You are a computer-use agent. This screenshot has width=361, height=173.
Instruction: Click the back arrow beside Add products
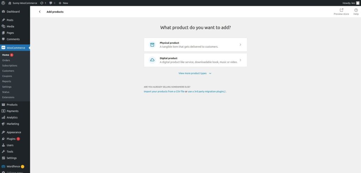pos(39,12)
